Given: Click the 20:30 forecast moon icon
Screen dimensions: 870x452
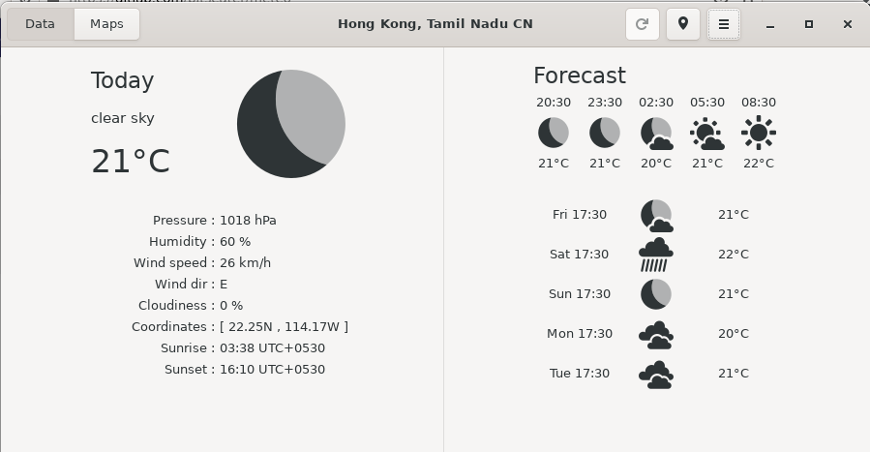Looking at the screenshot, I should click(x=554, y=133).
